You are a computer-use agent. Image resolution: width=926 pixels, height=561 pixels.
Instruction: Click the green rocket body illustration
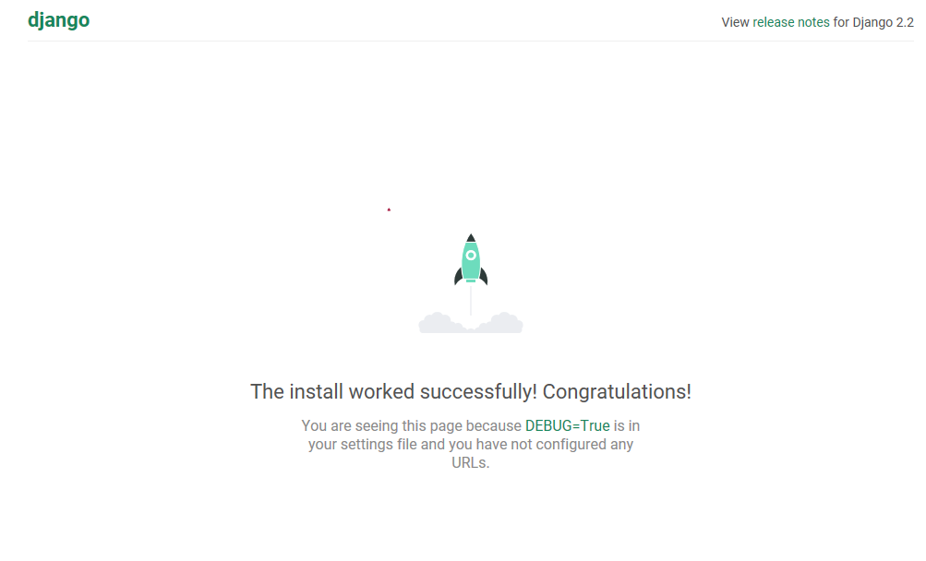click(471, 268)
